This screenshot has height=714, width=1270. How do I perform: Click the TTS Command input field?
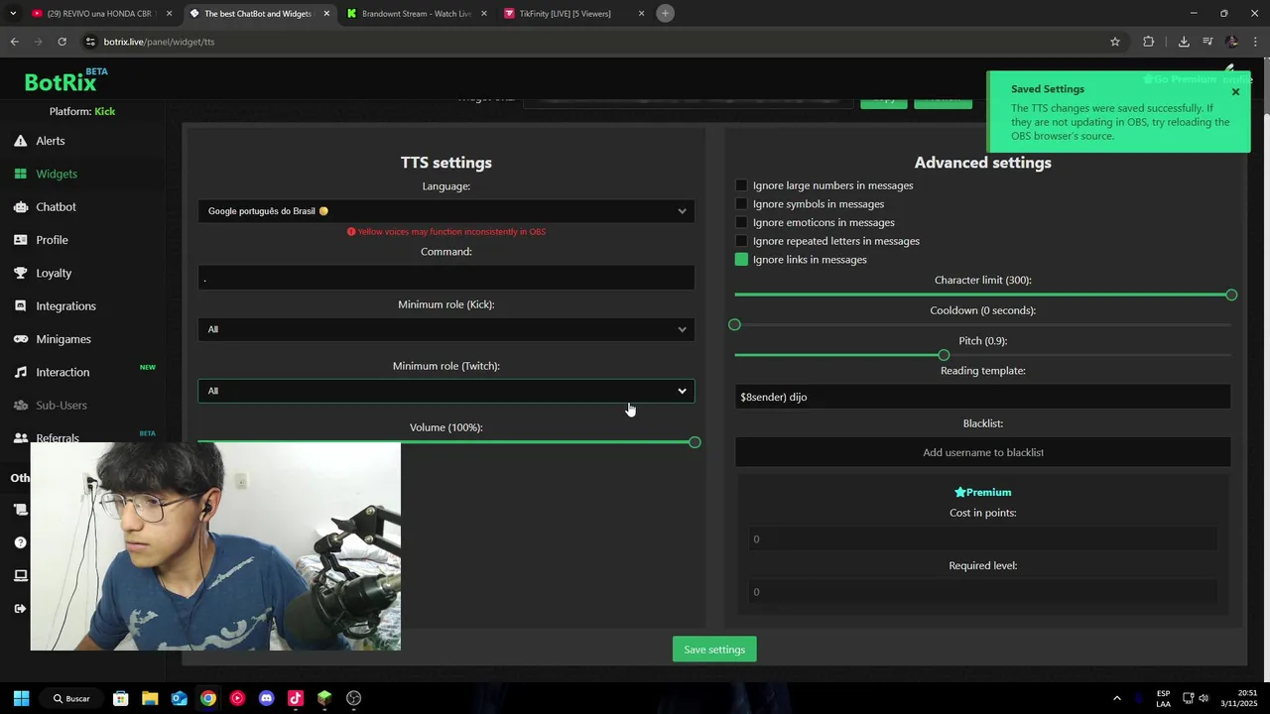(x=446, y=278)
